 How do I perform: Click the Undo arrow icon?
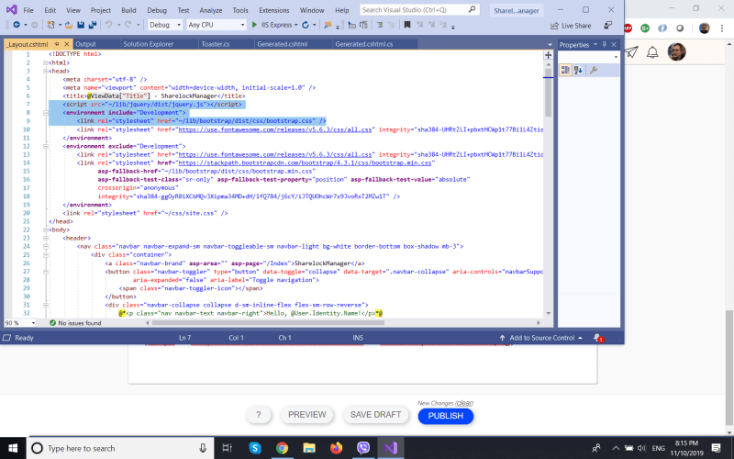pyautogui.click(x=108, y=25)
